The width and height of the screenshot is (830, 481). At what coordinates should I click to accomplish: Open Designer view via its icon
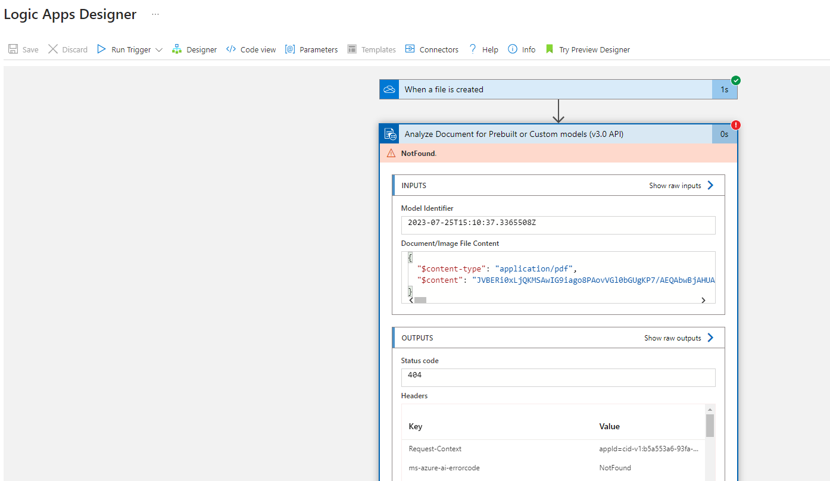click(177, 49)
